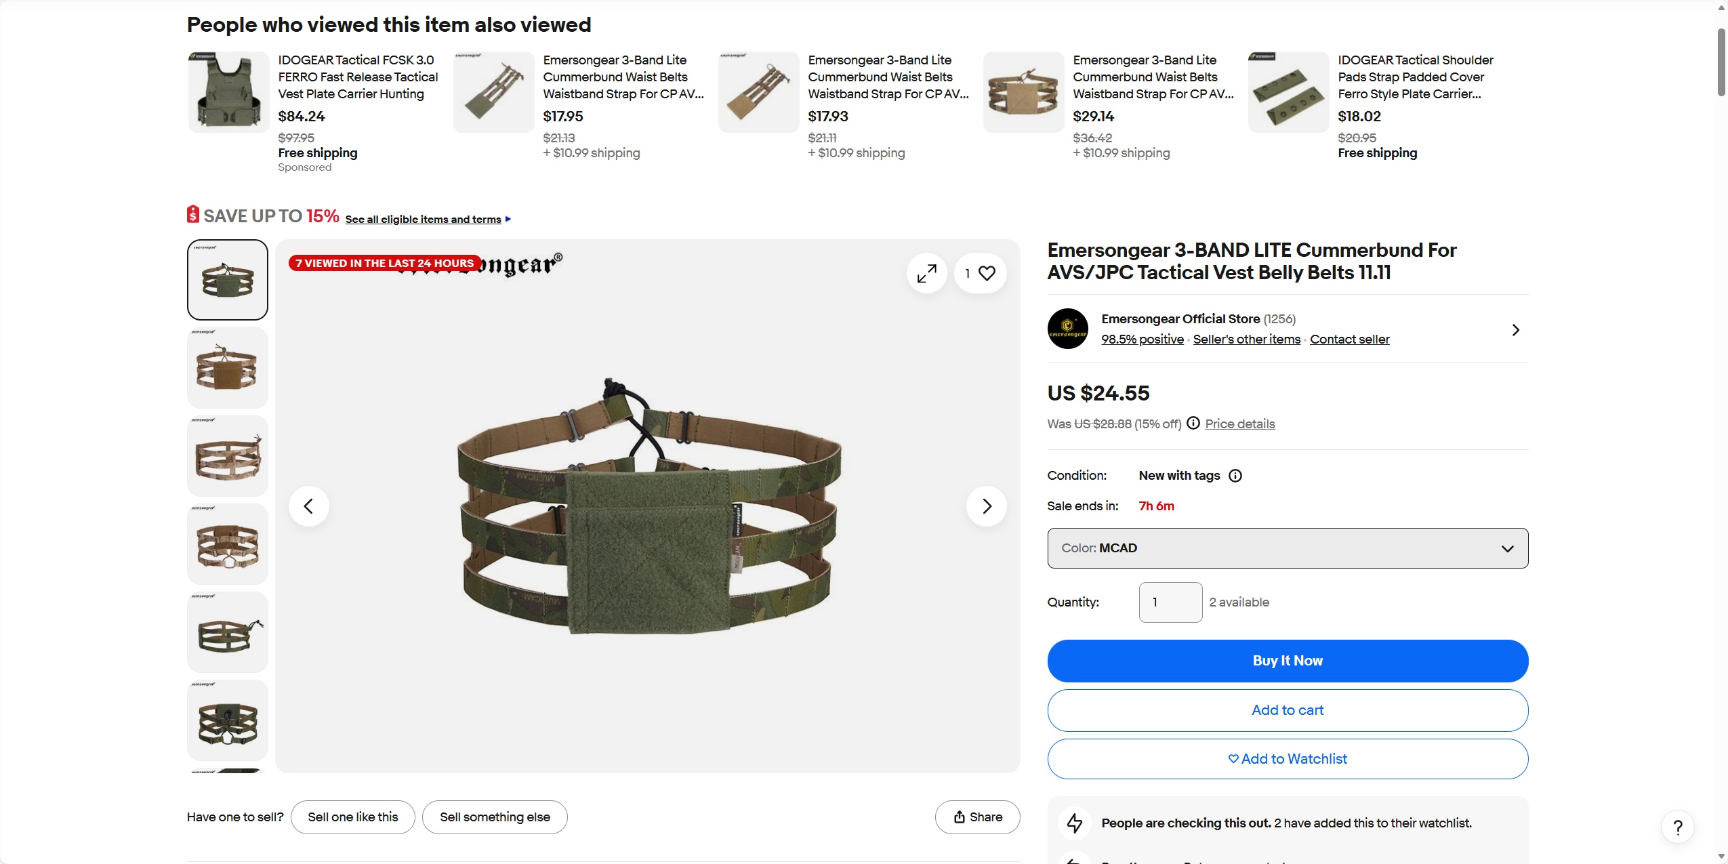The width and height of the screenshot is (1728, 864).
Task: Open the condition info icon
Action: pos(1235,476)
